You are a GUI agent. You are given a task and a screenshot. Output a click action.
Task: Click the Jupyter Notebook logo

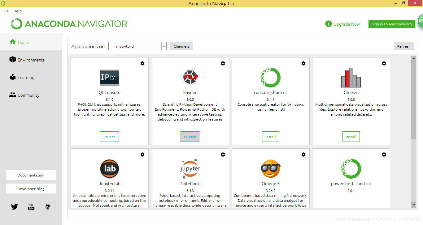(190, 169)
